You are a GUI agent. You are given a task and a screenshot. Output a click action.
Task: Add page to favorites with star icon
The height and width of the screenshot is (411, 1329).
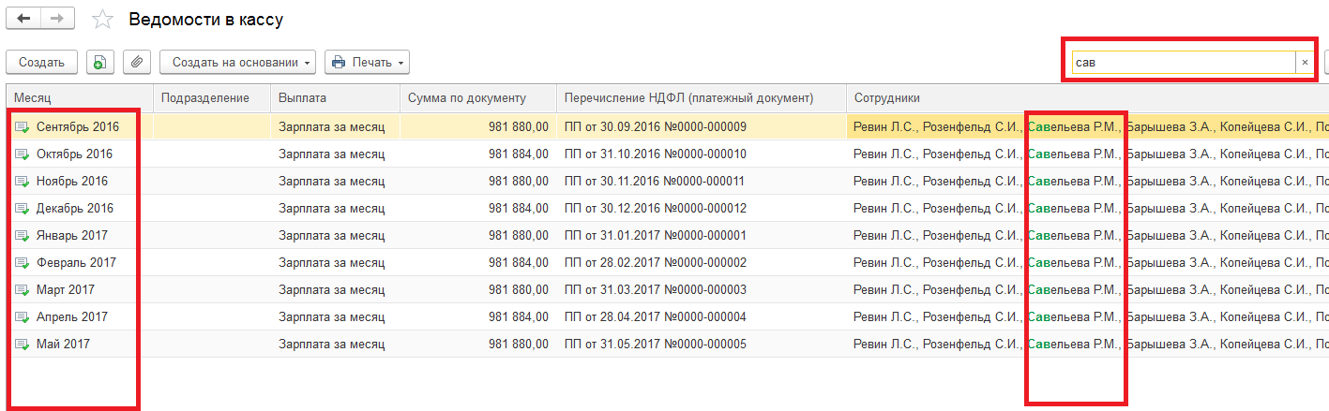pos(102,20)
